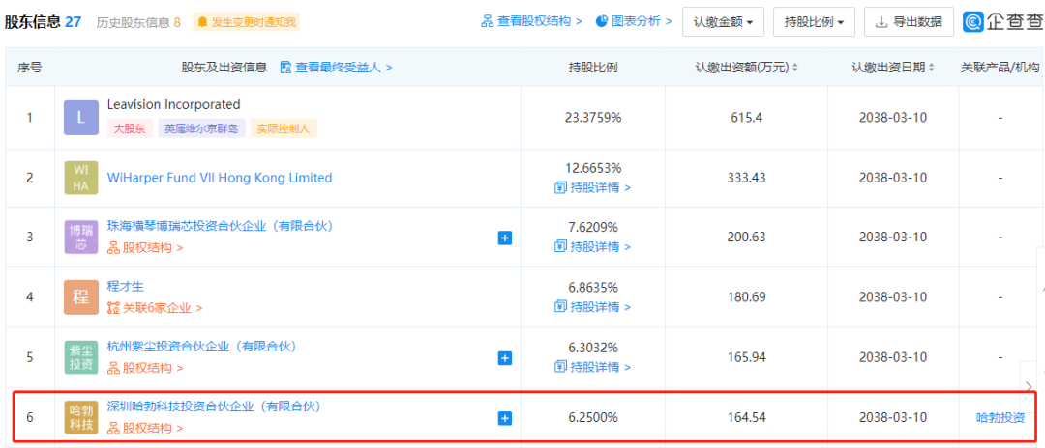This screenshot has width=1045, height=448.
Task: Click the 企查查 logo
Action: [1003, 22]
